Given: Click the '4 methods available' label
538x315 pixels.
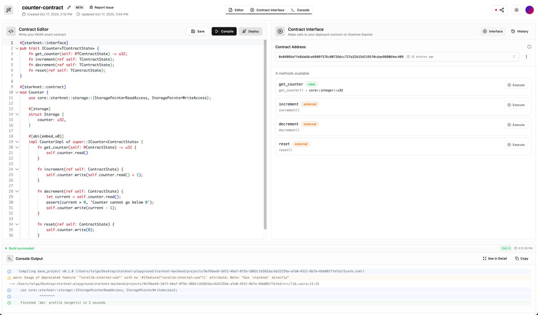Looking at the screenshot, I should pyautogui.click(x=292, y=73).
